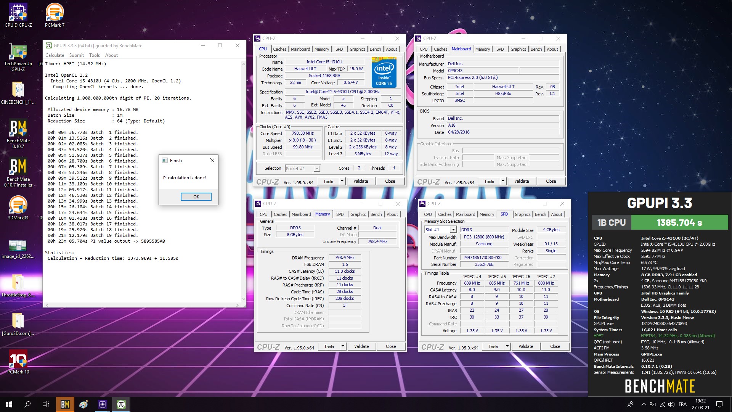Open Submit menu in GPUPI
The width and height of the screenshot is (732, 412).
pos(76,55)
